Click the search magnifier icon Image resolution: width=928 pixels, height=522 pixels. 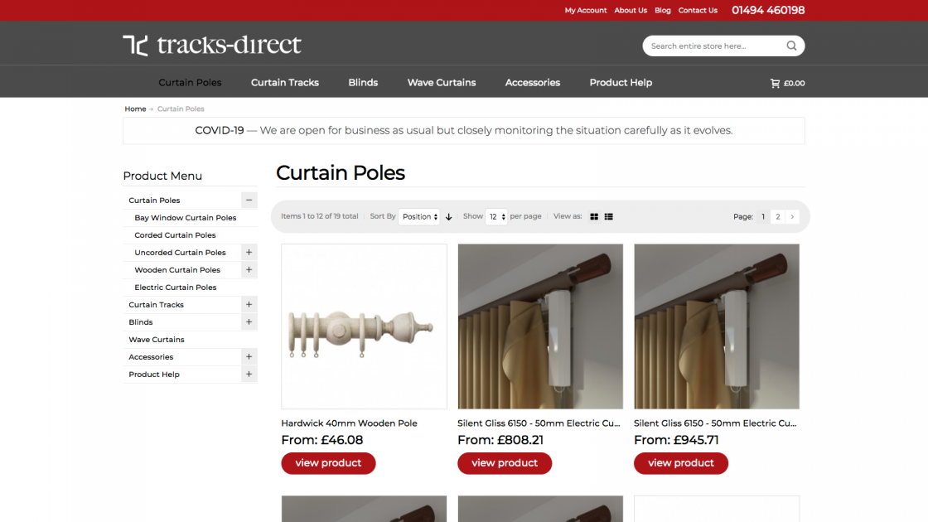click(791, 46)
